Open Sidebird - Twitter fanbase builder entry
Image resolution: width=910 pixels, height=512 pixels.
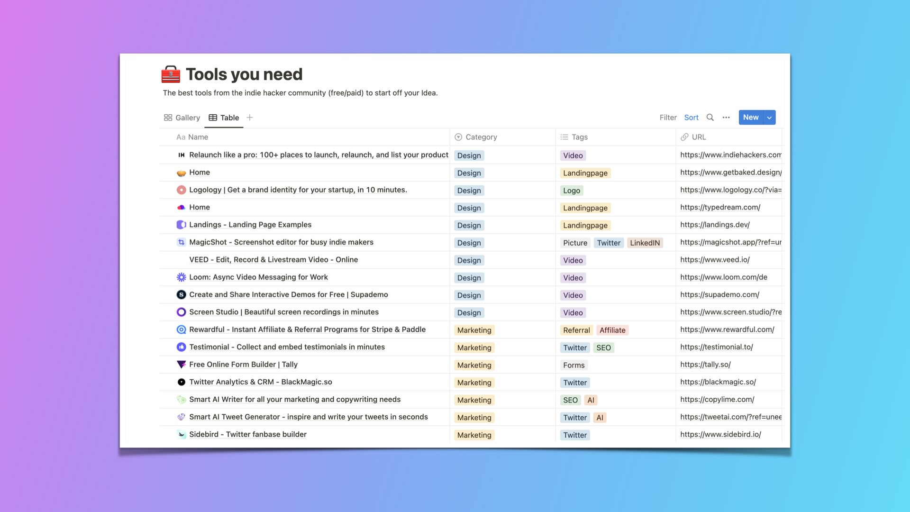click(247, 434)
